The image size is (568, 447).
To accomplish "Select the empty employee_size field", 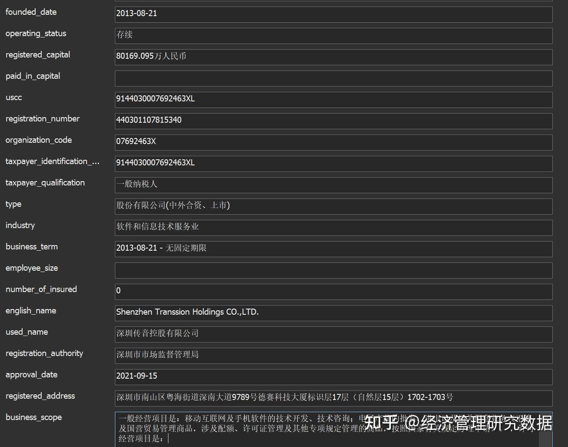I will (x=333, y=270).
